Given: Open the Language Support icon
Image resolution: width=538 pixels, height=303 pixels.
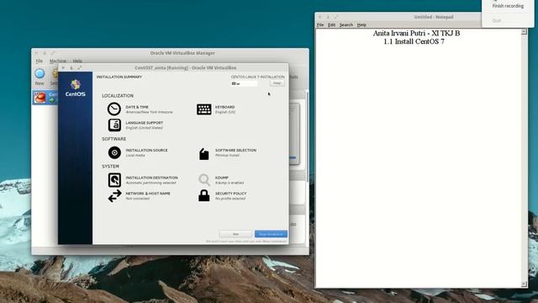Looking at the screenshot, I should pyautogui.click(x=114, y=125).
